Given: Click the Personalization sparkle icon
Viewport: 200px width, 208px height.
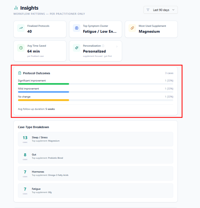Looking at the screenshot, I should tap(77, 48).
